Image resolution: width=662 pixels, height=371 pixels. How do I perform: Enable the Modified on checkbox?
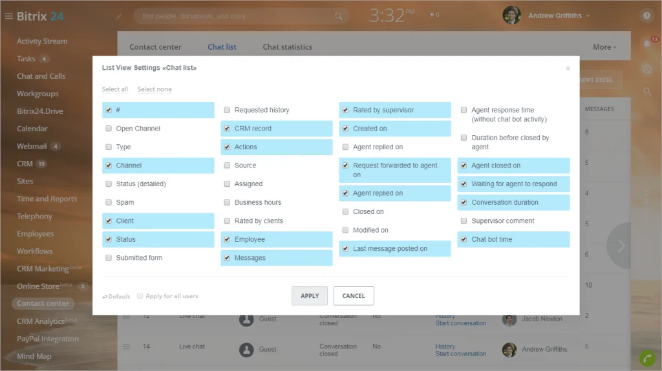pos(345,230)
